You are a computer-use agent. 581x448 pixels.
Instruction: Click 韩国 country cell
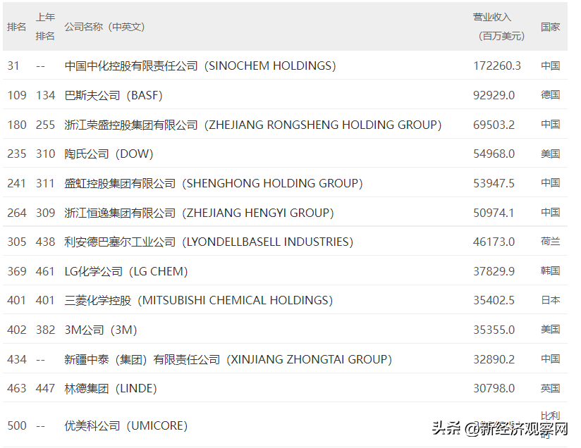[550, 271]
